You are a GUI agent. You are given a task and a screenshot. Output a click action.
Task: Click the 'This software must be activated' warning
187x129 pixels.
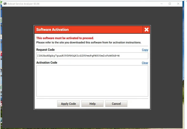click(x=65, y=38)
